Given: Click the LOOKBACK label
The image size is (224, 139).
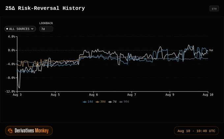Looking at the screenshot, I should [x=46, y=23].
